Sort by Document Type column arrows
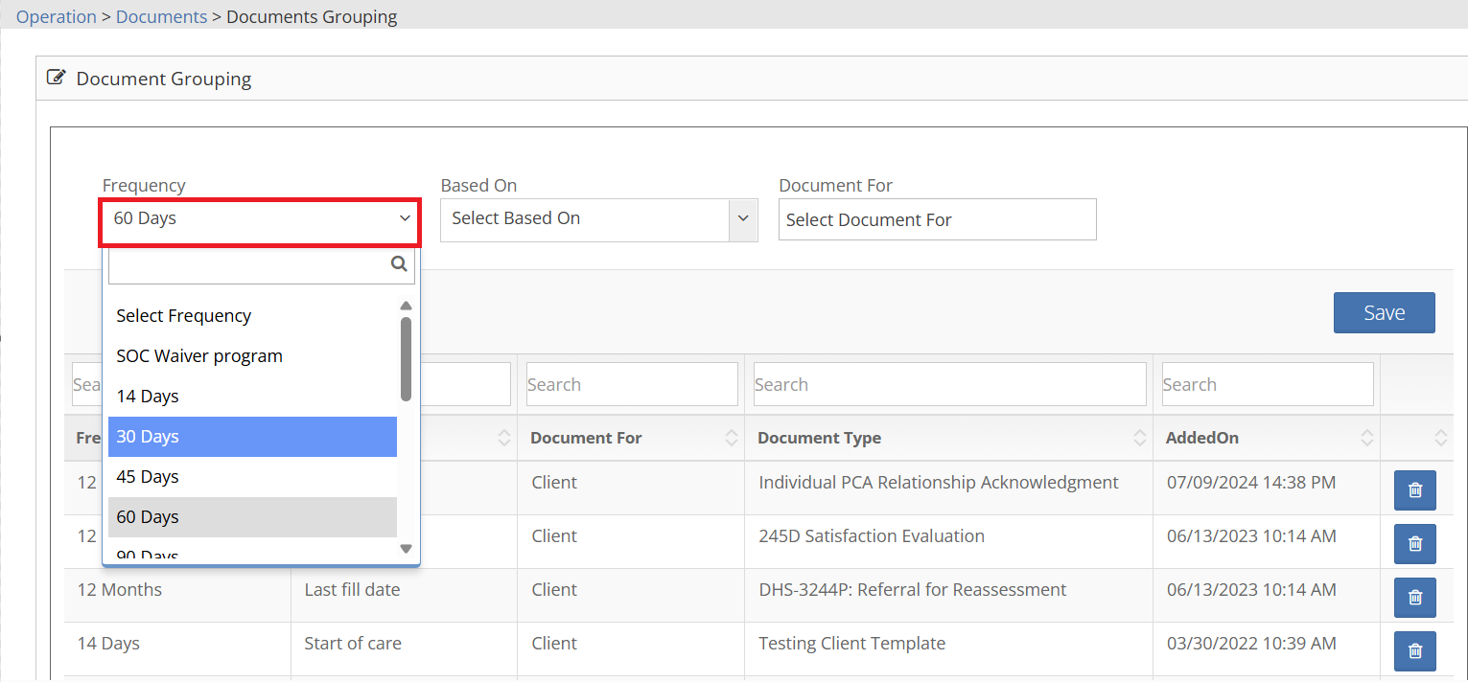The image size is (1468, 682). coord(1139,438)
